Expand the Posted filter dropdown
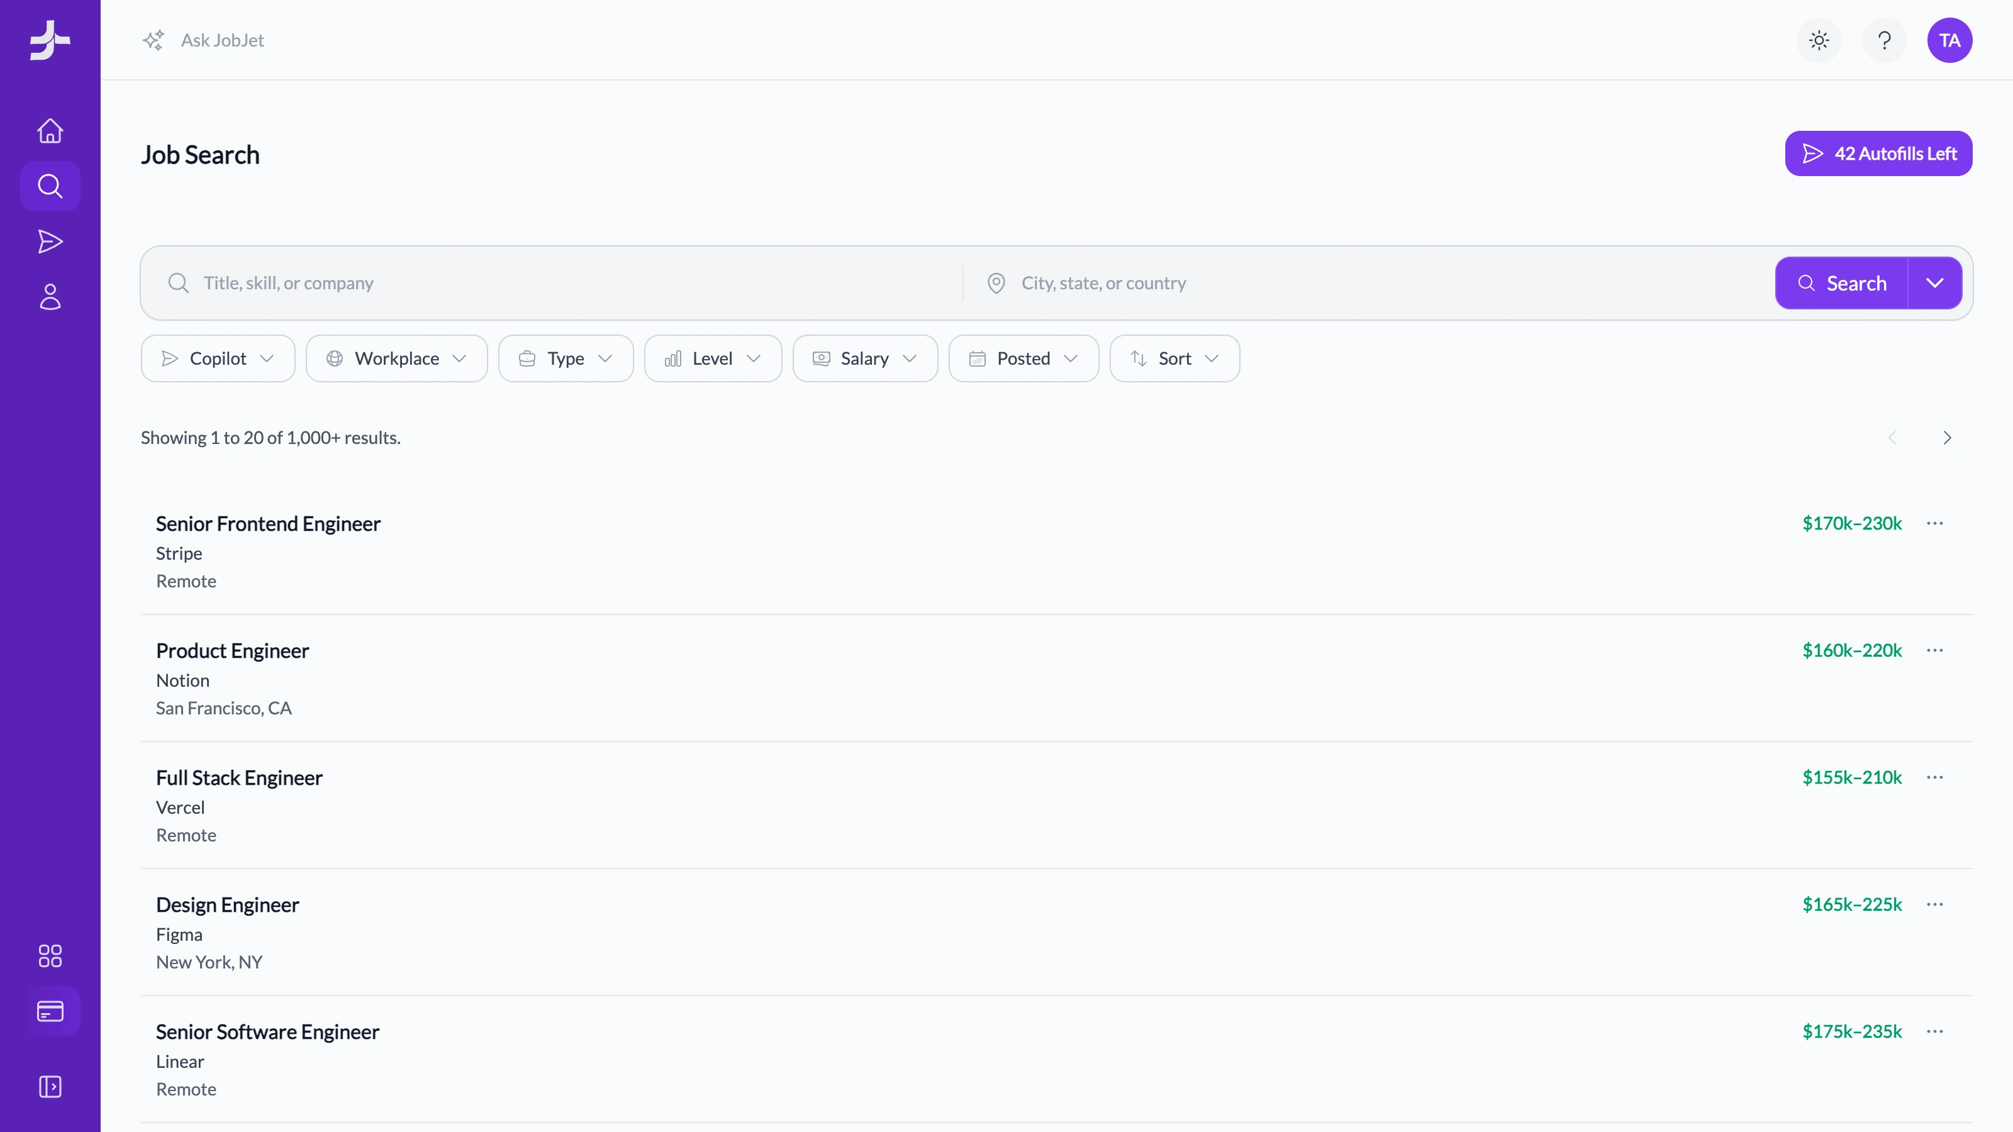2013x1132 pixels. point(1023,358)
